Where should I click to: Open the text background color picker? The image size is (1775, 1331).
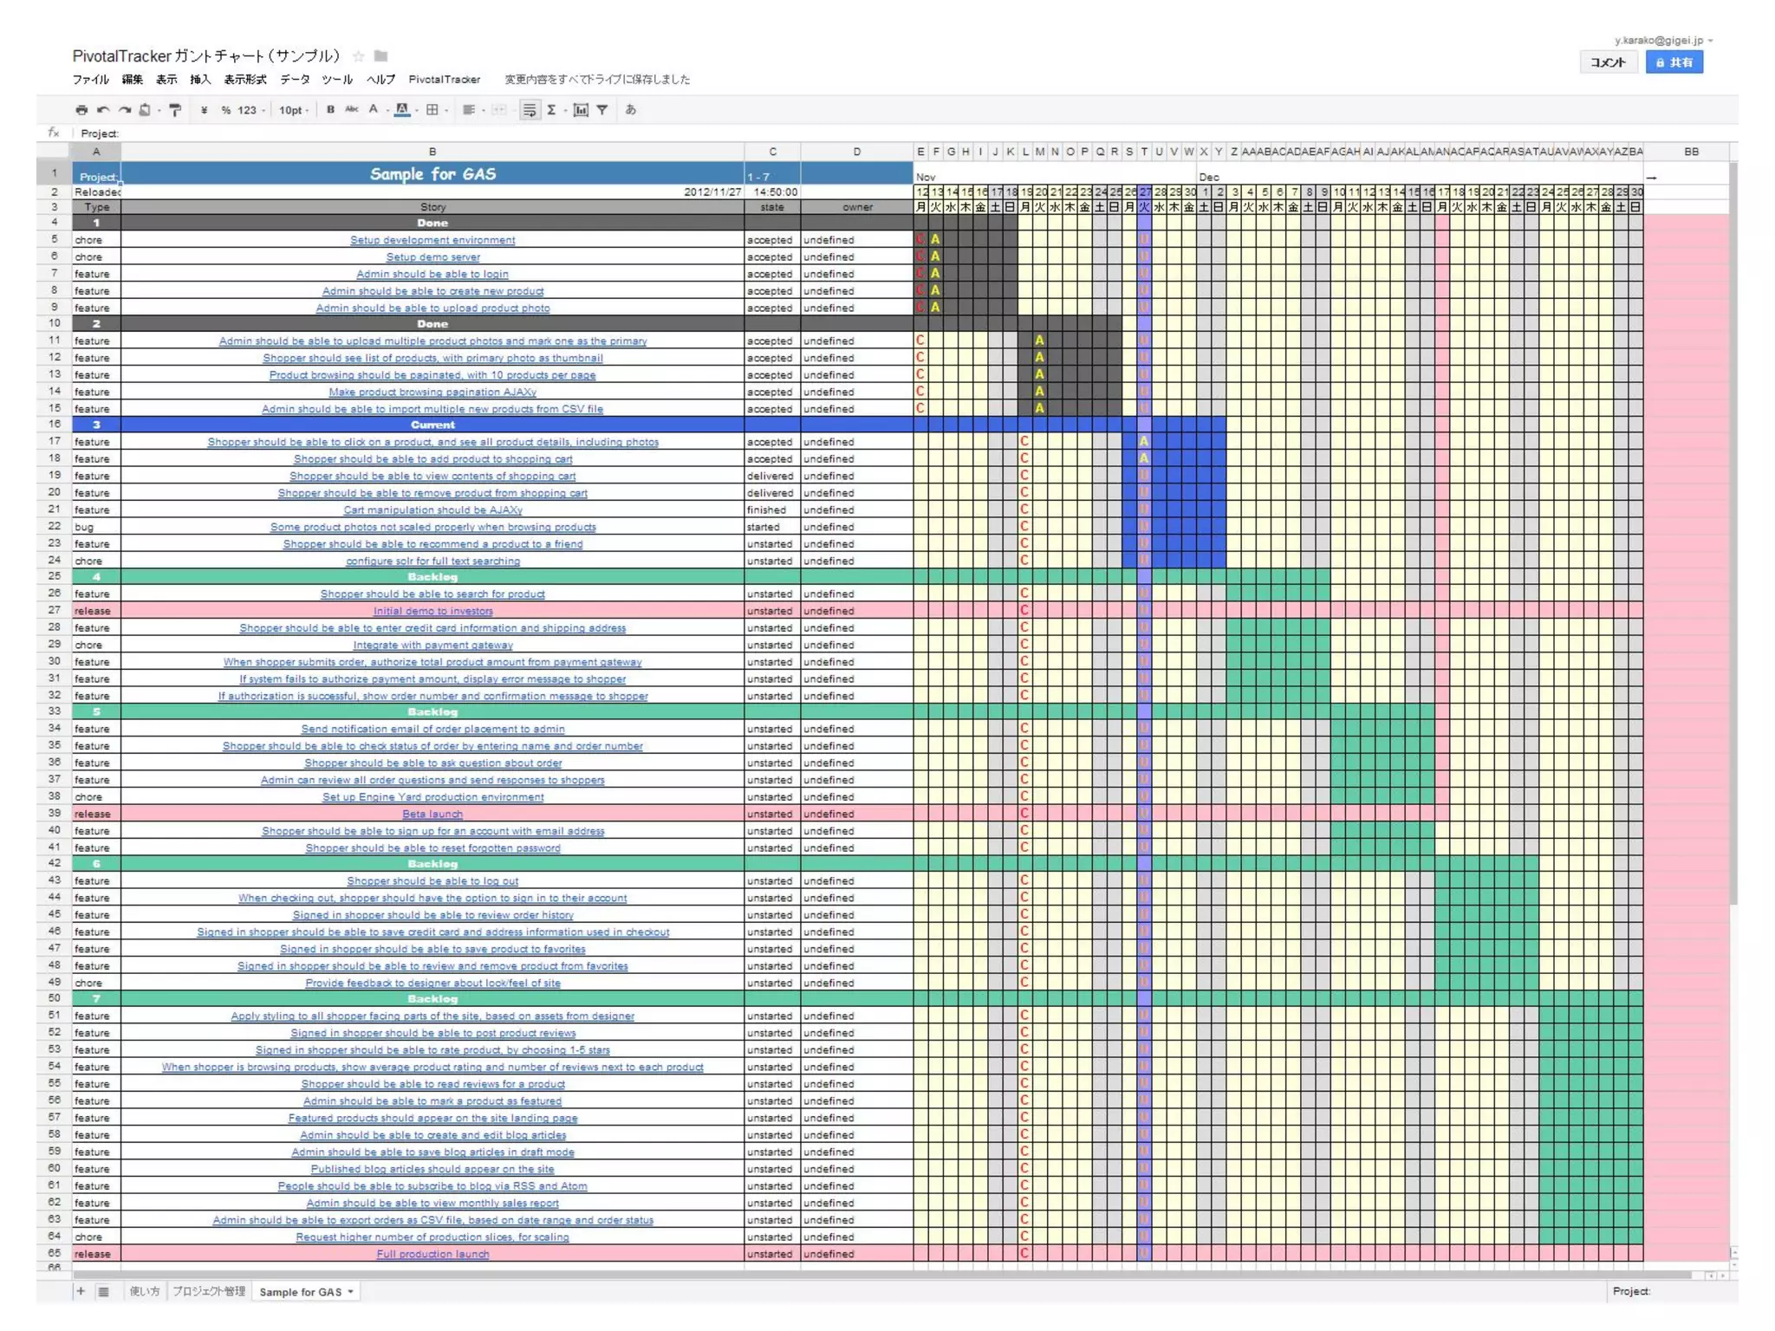click(402, 110)
